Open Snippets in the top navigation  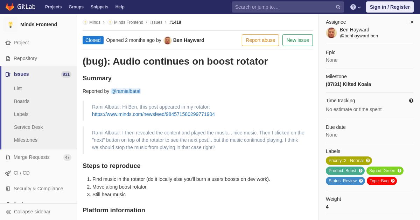99,7
